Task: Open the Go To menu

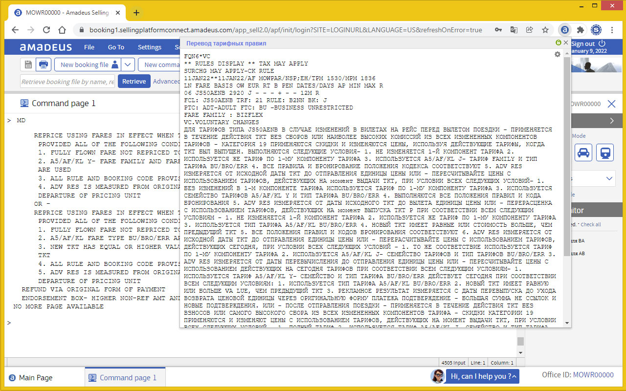Action: click(116, 47)
